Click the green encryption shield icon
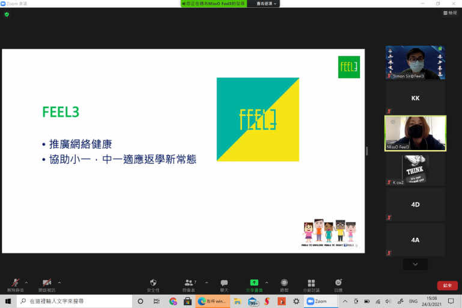462x308 pixels. pos(7,14)
